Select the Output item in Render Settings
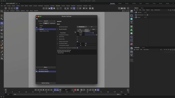The image size is (175, 98). 41,26
